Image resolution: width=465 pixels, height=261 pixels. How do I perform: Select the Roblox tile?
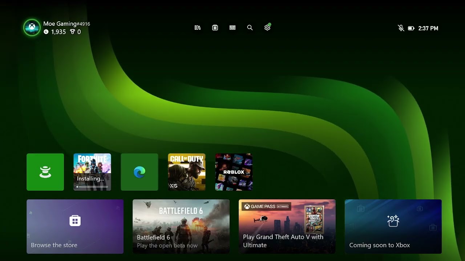[234, 172]
